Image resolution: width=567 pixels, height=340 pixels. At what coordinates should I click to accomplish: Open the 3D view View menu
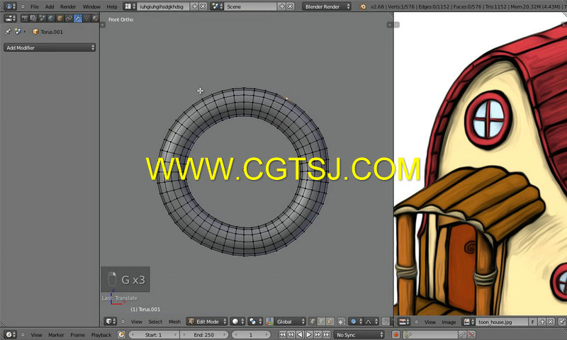tap(136, 322)
